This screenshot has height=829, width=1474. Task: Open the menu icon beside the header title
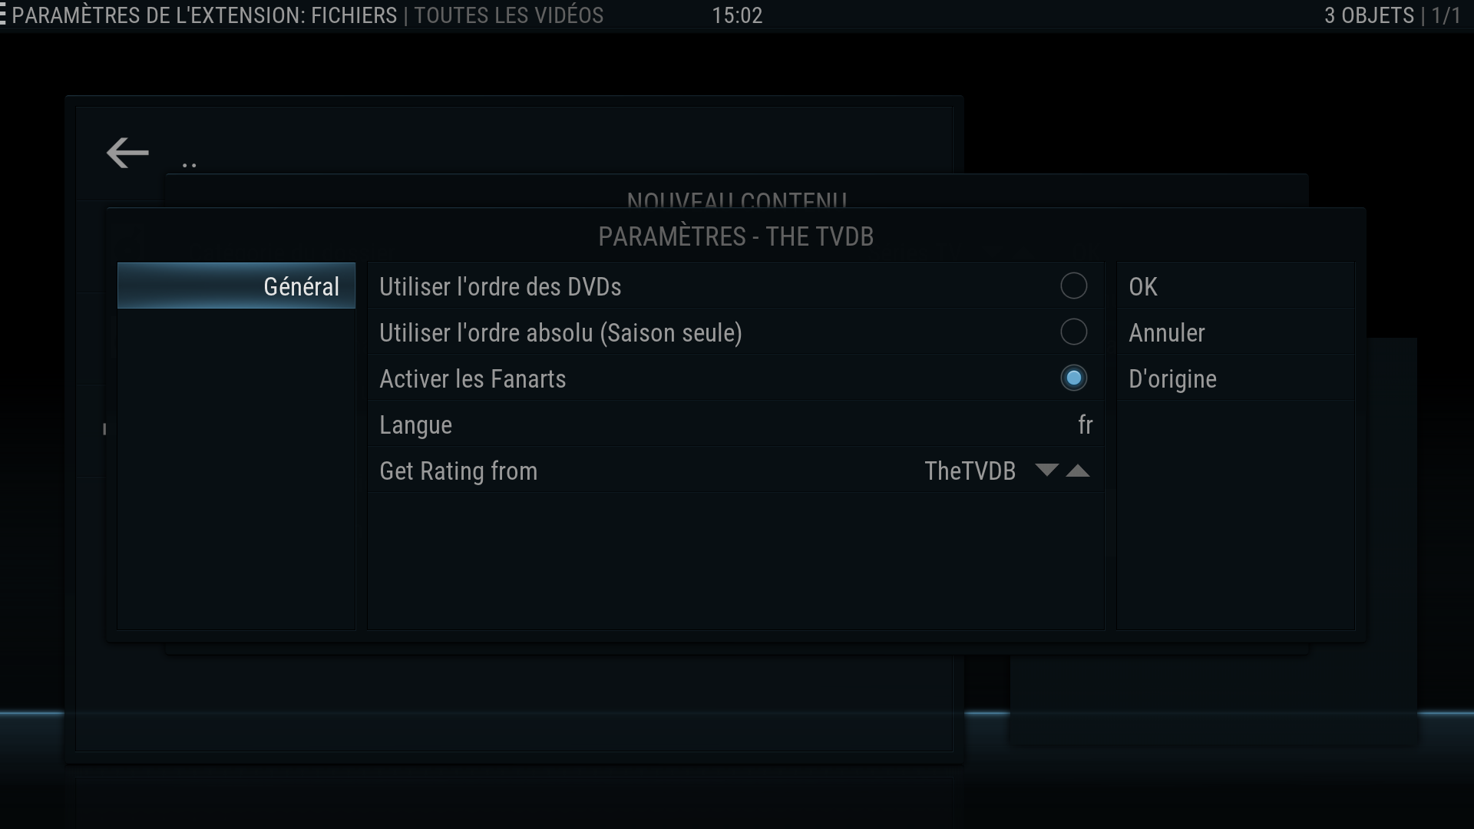[x=3, y=15]
